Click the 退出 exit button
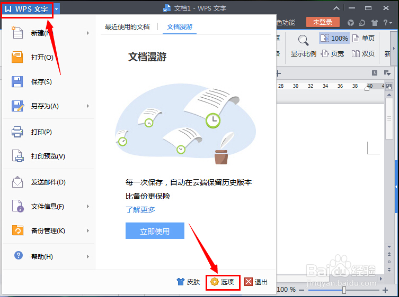 pos(256,282)
